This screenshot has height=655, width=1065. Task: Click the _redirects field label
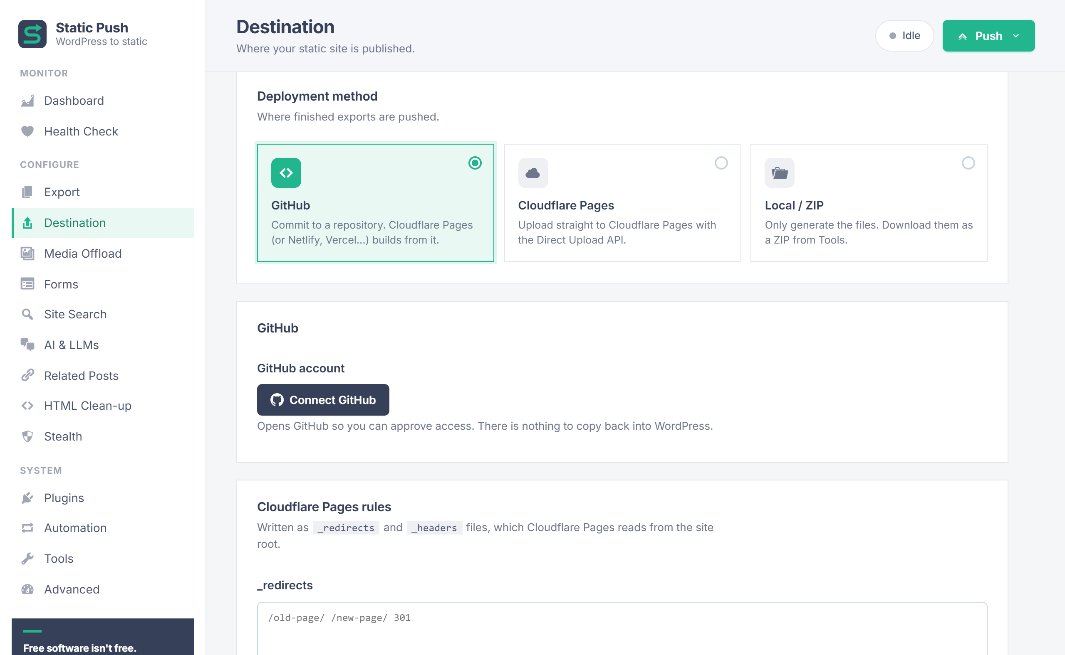(285, 585)
